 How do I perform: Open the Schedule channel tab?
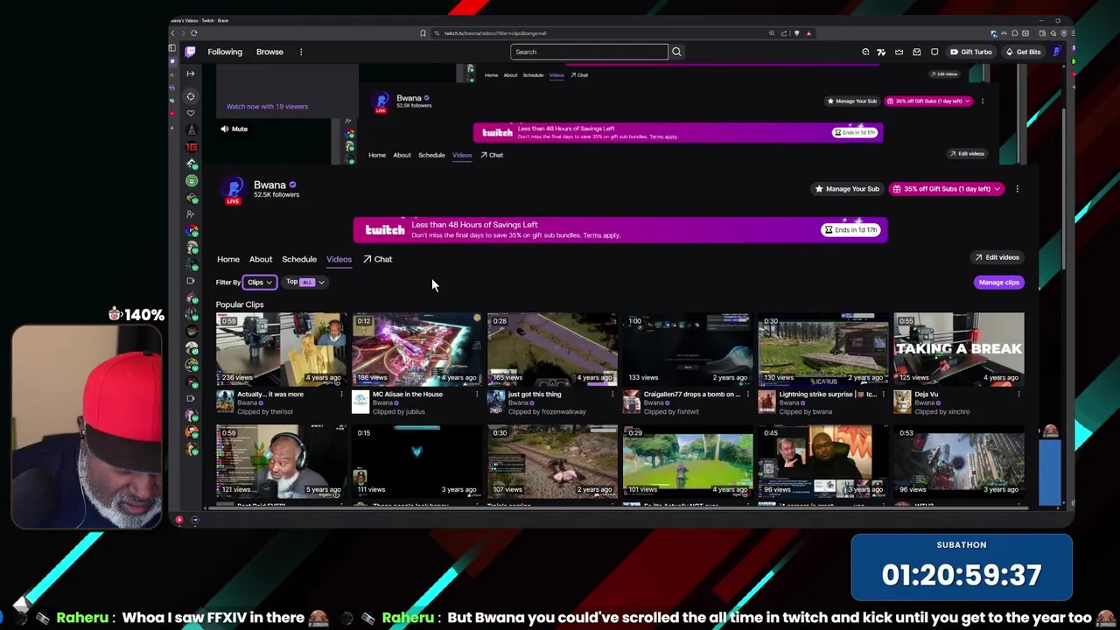pyautogui.click(x=299, y=259)
